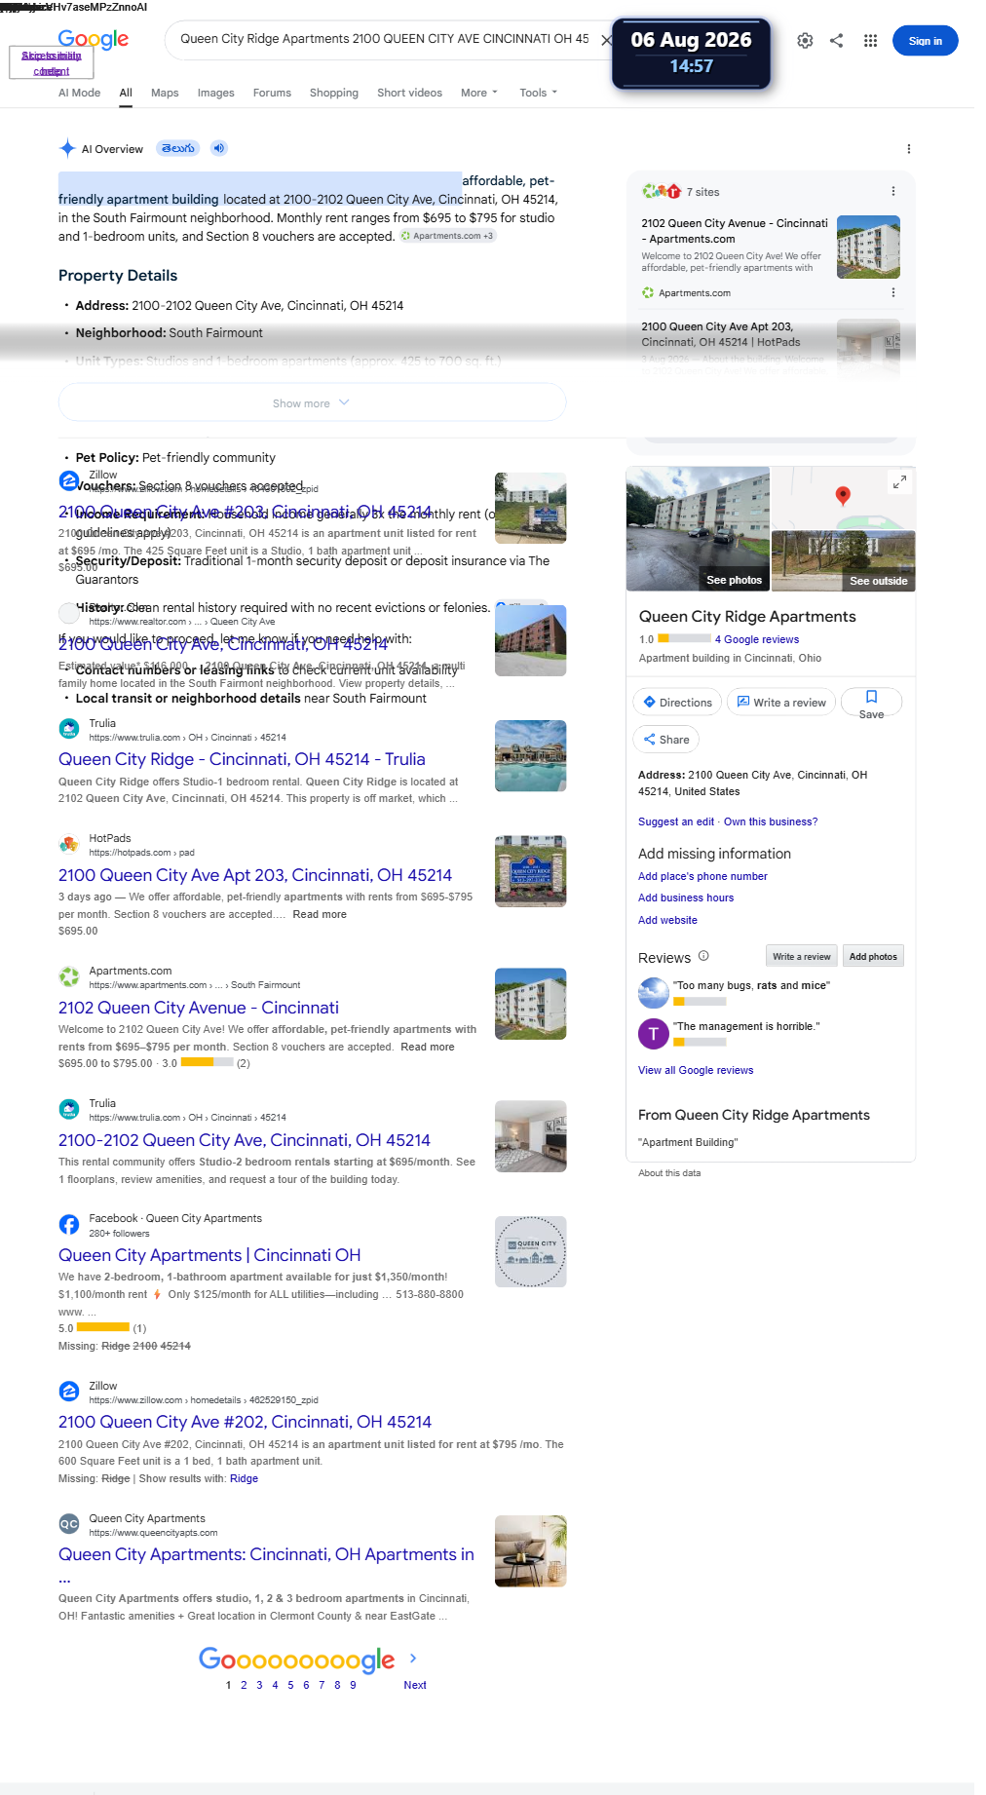Open Queen City Apartments | Cincinnati OH result
Image resolution: width=986 pixels, height=1795 pixels.
[209, 1255]
